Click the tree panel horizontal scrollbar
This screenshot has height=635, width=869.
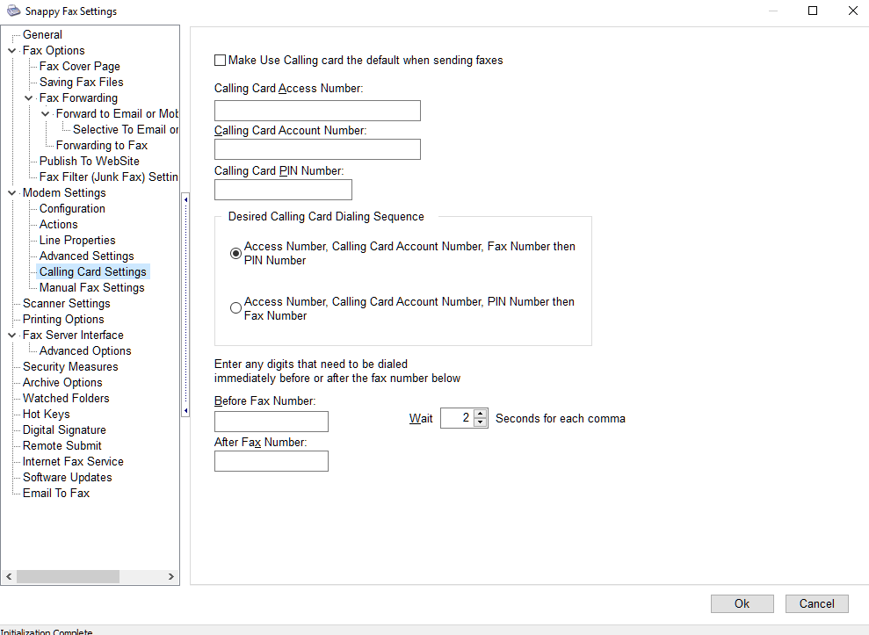[x=68, y=576]
